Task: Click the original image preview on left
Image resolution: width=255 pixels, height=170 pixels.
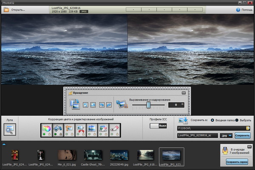Action: coord(64,49)
